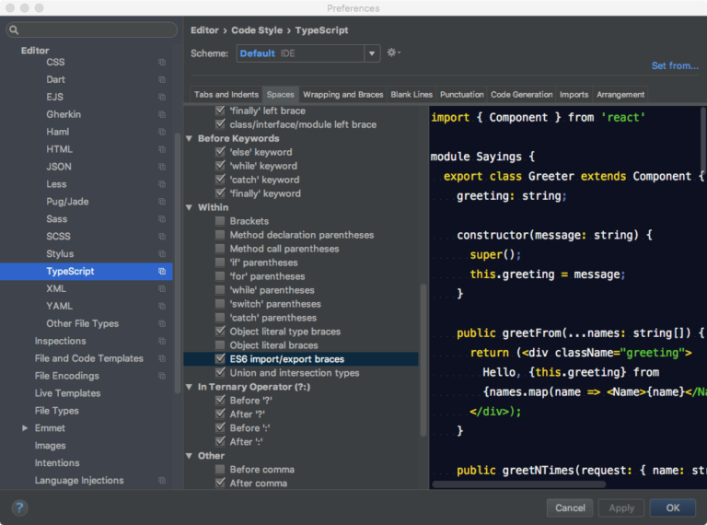Click the copy icon beside SCSS

click(x=162, y=237)
